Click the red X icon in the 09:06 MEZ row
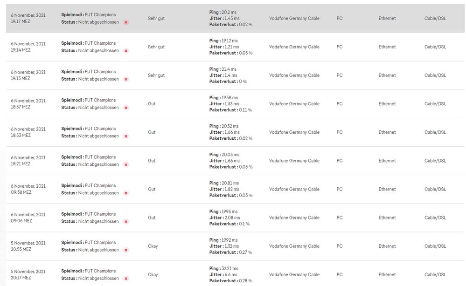This screenshot has height=286, width=466. (x=126, y=221)
